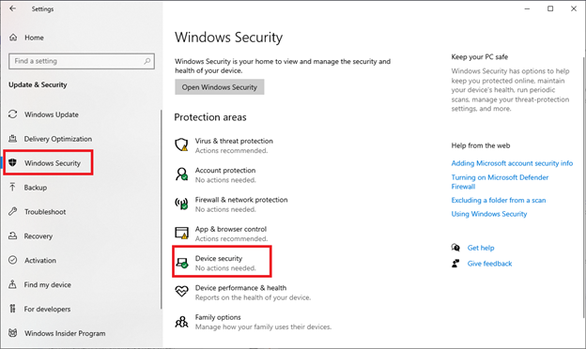This screenshot has width=586, height=349.
Task: Click the Give feedback person icon
Action: (455, 264)
